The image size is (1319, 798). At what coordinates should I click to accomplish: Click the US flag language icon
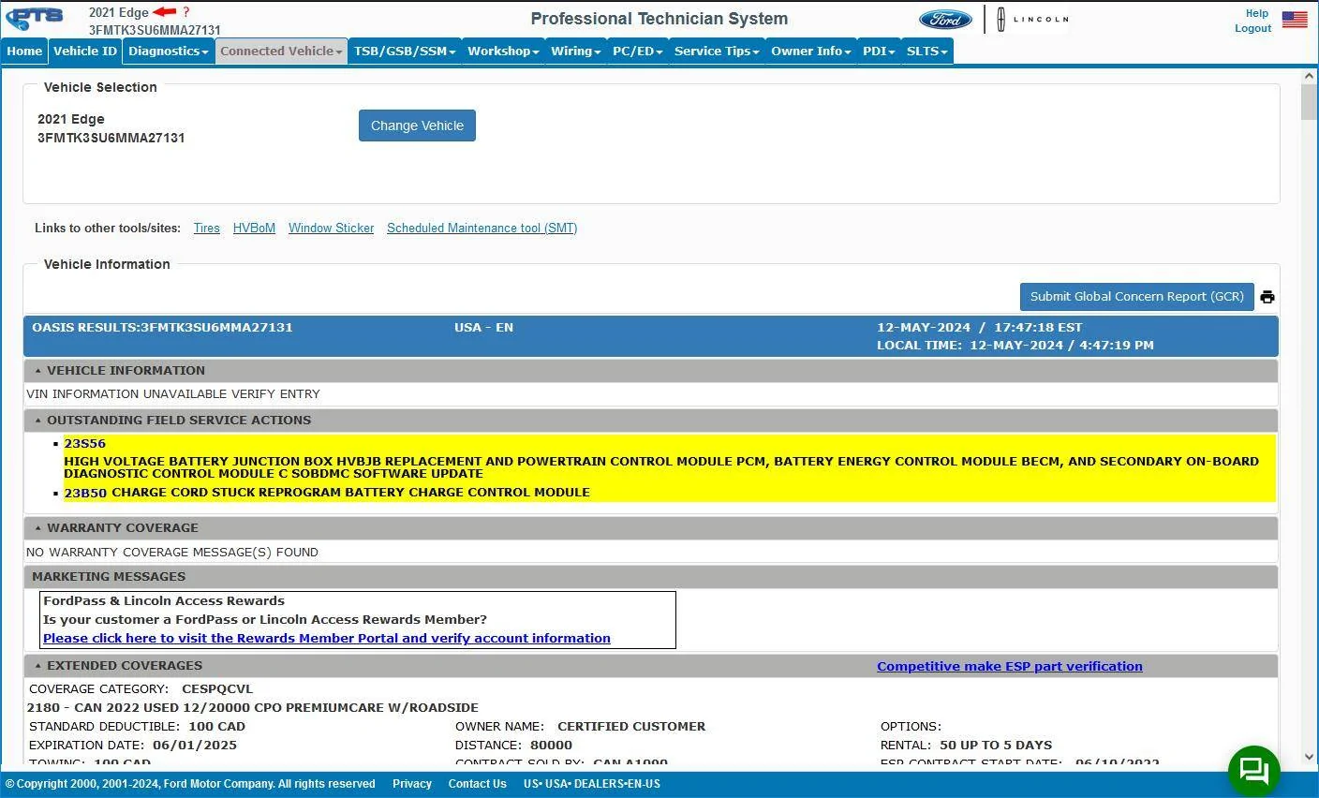[1295, 19]
